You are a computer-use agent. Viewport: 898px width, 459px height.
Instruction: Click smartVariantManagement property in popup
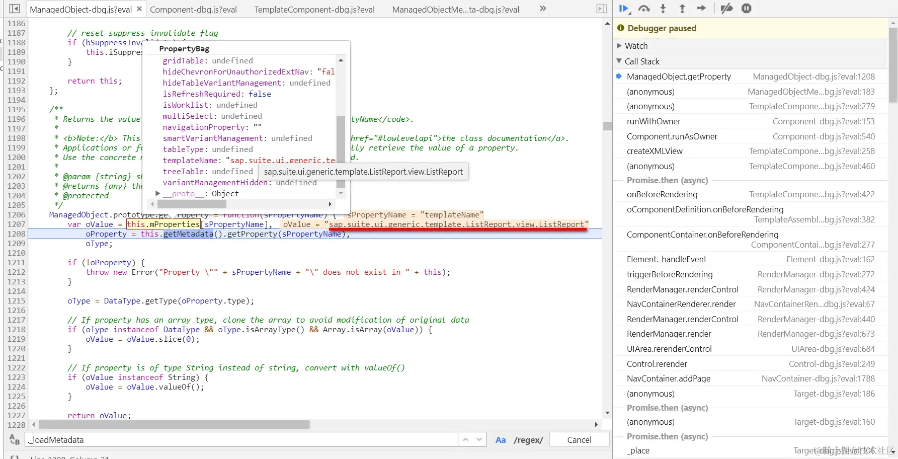tap(213, 138)
